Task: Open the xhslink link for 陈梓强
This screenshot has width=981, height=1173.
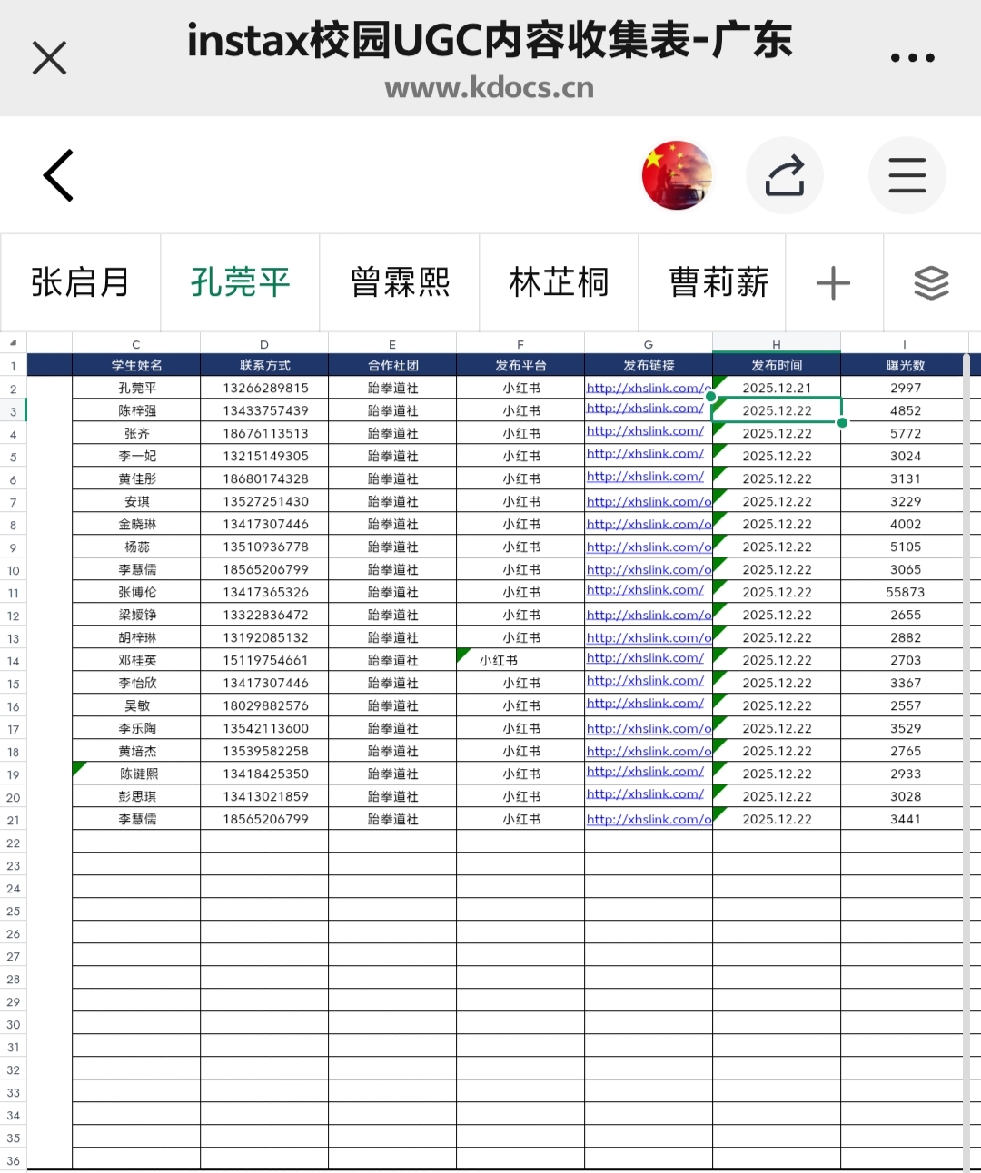Action: [x=645, y=409]
